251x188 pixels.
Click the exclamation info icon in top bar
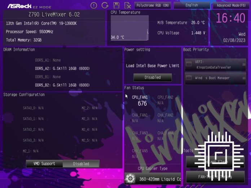coord(94,5)
